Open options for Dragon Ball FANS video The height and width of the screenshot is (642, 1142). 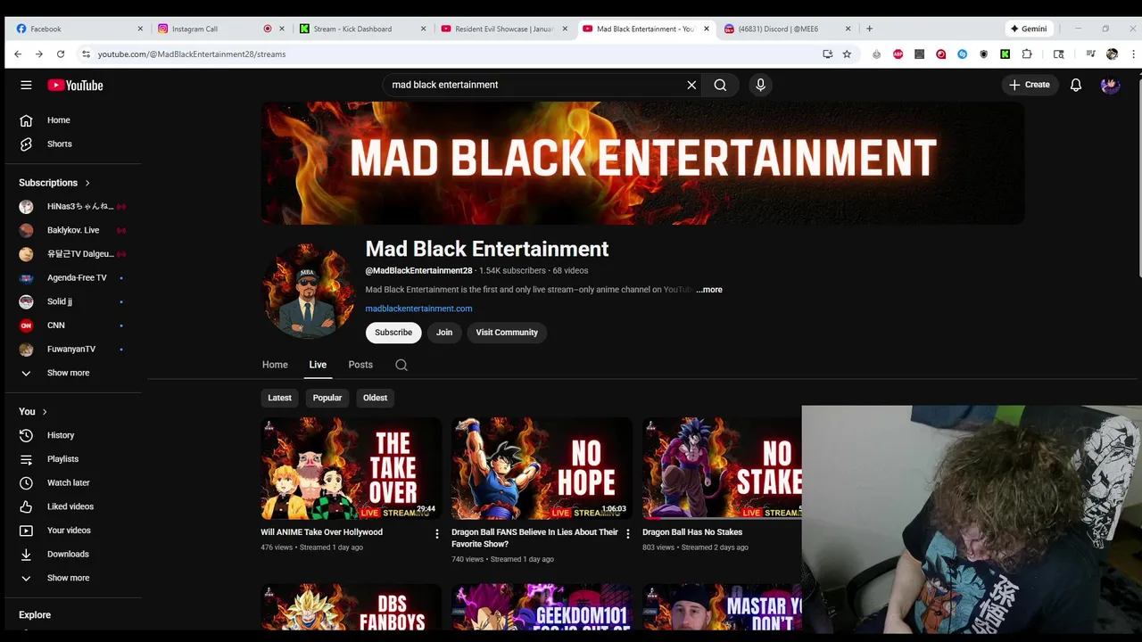pos(627,534)
